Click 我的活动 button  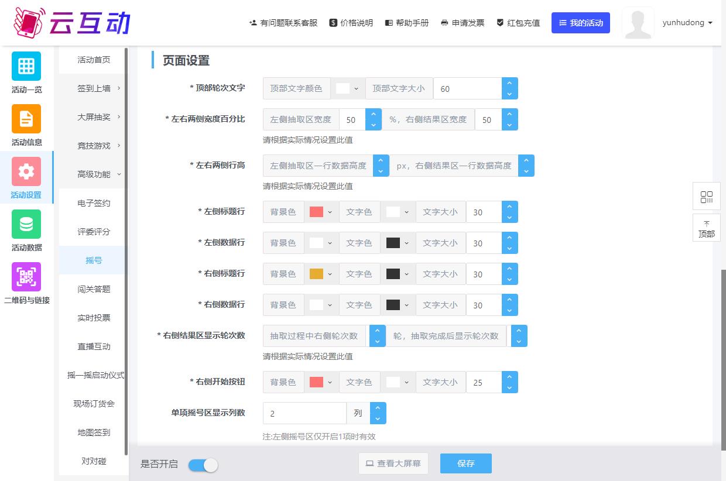point(581,23)
